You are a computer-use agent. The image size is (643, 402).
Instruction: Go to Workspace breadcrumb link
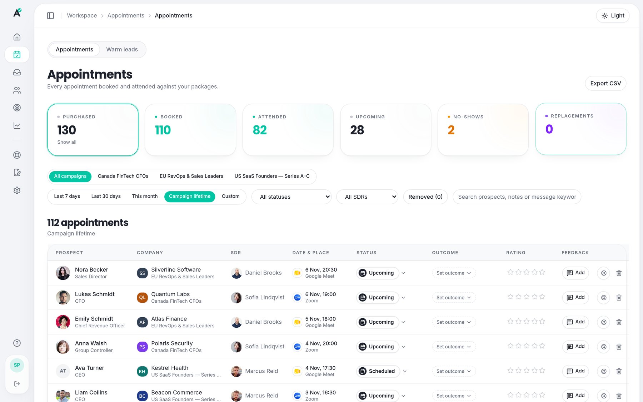click(x=82, y=16)
